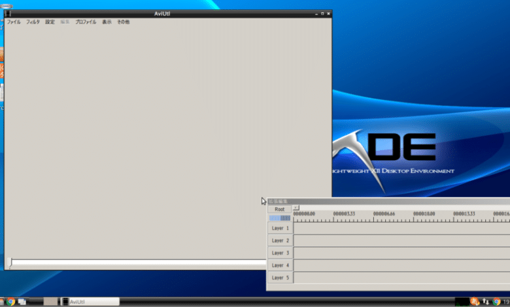510x307 pixels.
Task: Click the 00:00:00.00 start time label
Action: [304, 214]
